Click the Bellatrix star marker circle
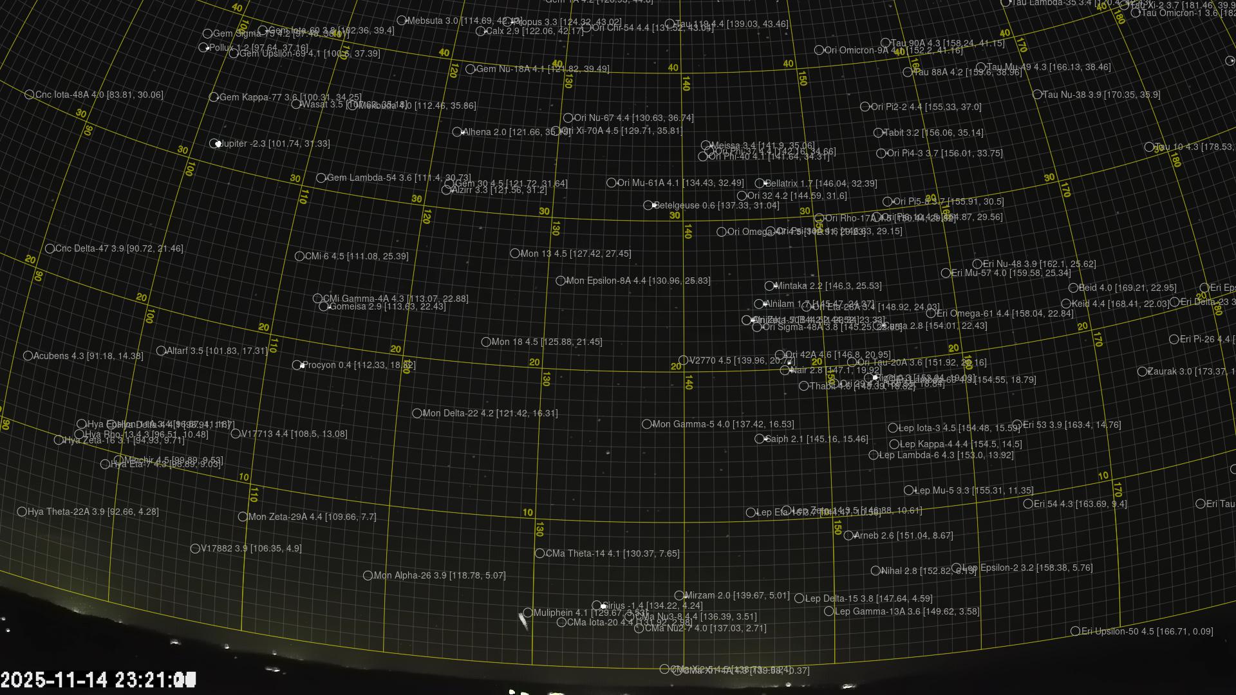Screen dimensions: 1236x695 [760, 183]
